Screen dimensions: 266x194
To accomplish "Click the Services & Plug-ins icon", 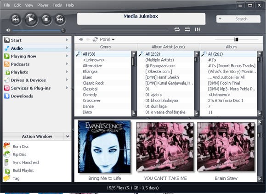I will (x=7, y=88).
